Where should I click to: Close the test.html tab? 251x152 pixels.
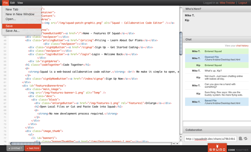(x=27, y=148)
